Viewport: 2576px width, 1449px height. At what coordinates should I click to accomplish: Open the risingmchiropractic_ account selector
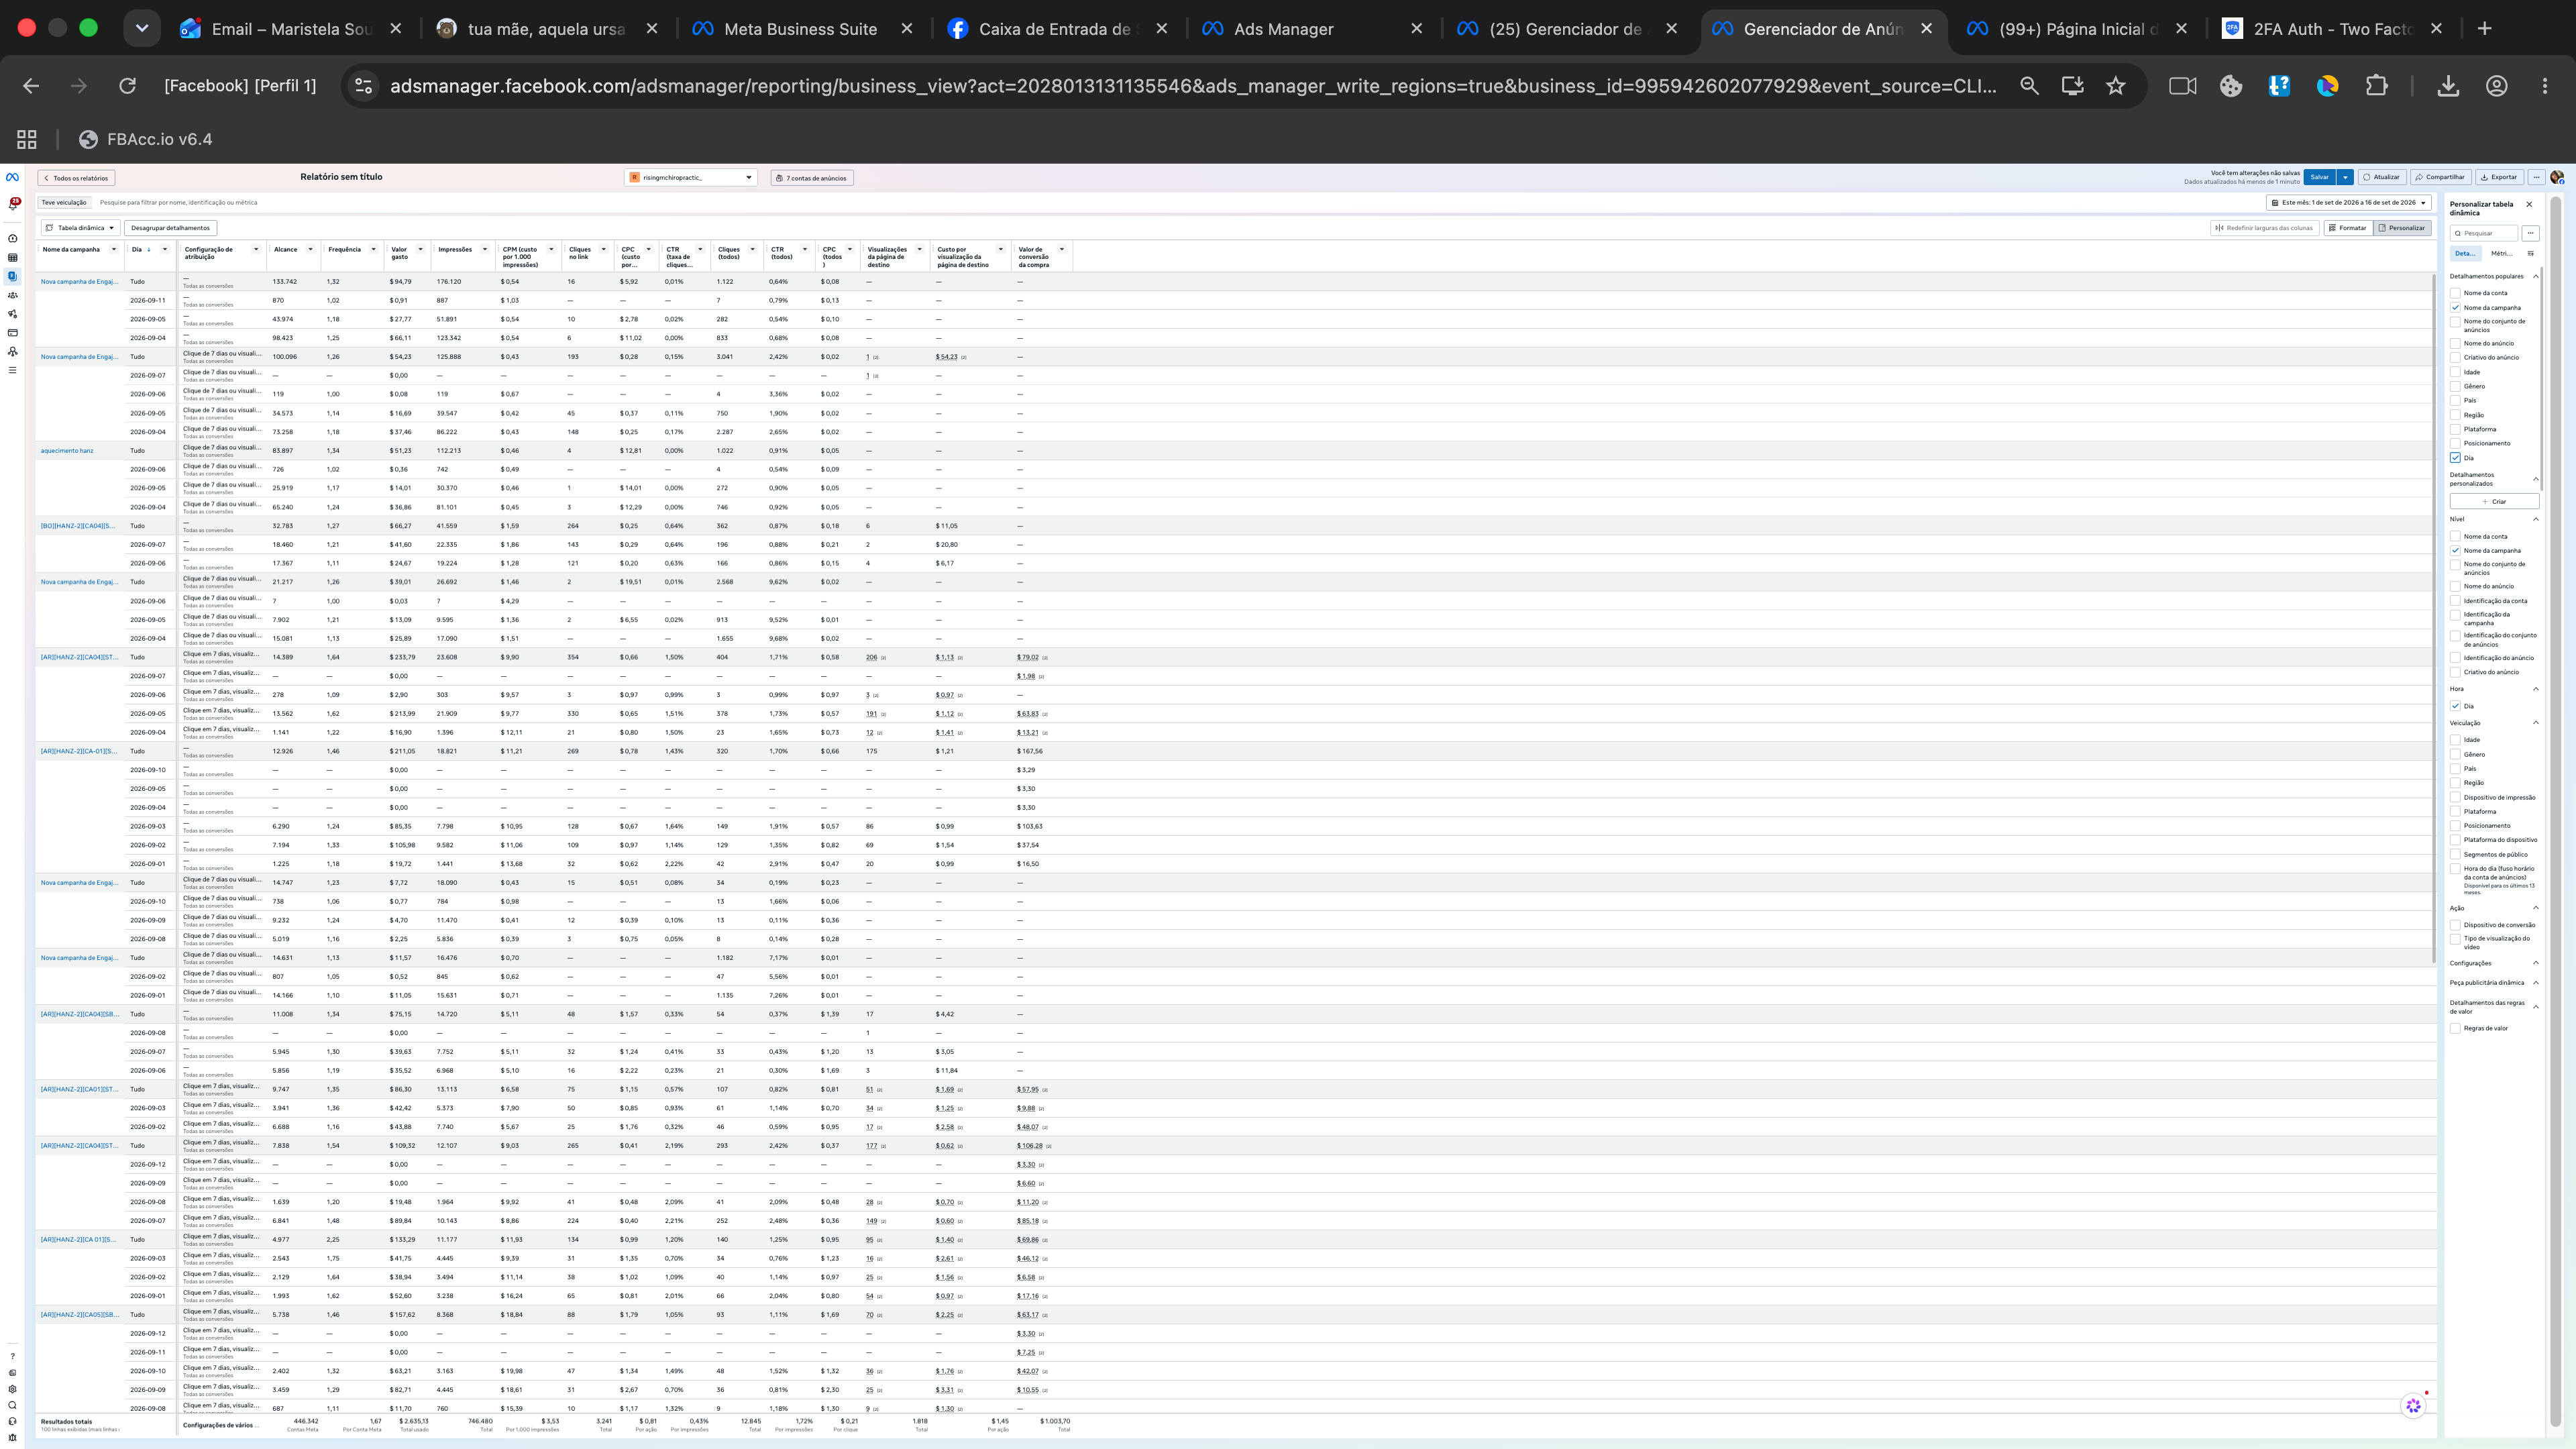691,178
